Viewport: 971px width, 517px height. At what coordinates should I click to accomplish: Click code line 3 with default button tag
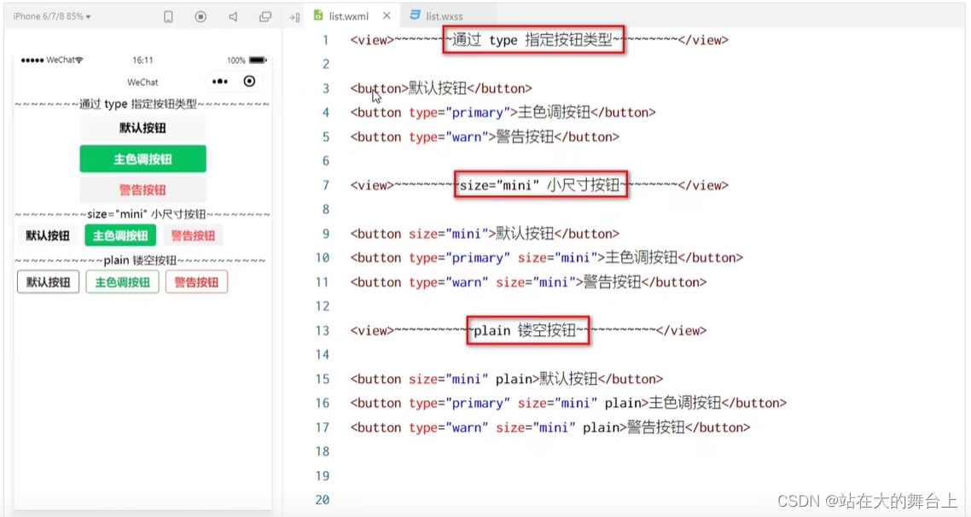point(441,89)
